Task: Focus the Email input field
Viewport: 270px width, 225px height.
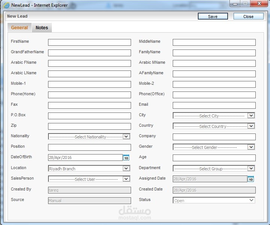Action: pos(214,105)
